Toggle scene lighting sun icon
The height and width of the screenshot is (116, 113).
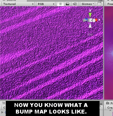tap(60, 4)
